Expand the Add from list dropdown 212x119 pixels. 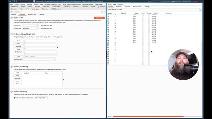pyautogui.click(x=35, y=59)
